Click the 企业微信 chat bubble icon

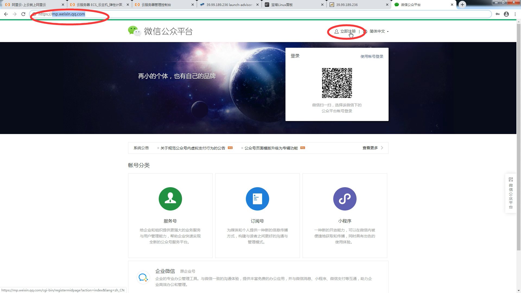143,278
